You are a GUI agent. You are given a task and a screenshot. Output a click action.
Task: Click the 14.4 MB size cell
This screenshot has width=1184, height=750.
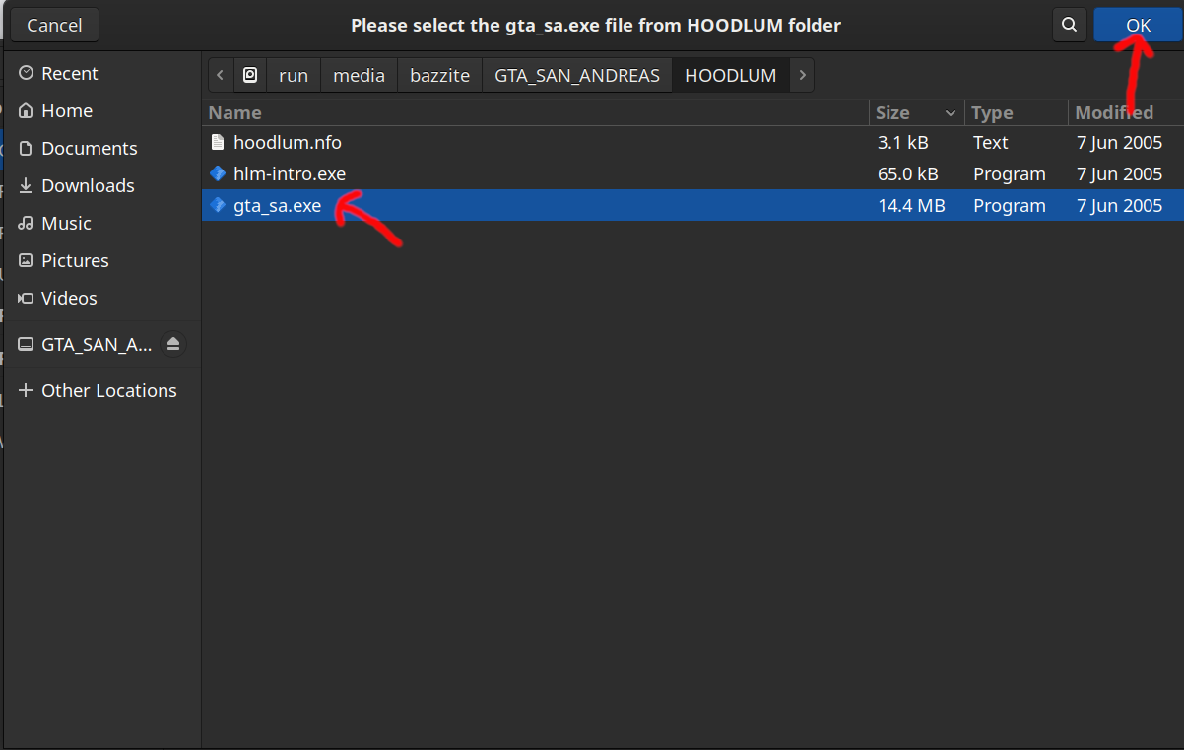[911, 205]
